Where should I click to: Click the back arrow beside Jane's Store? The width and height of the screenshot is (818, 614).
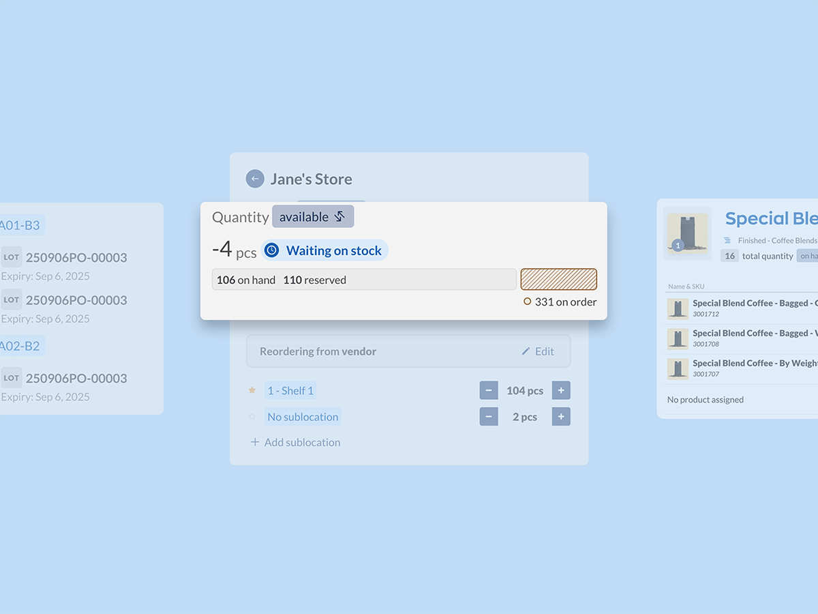coord(255,179)
